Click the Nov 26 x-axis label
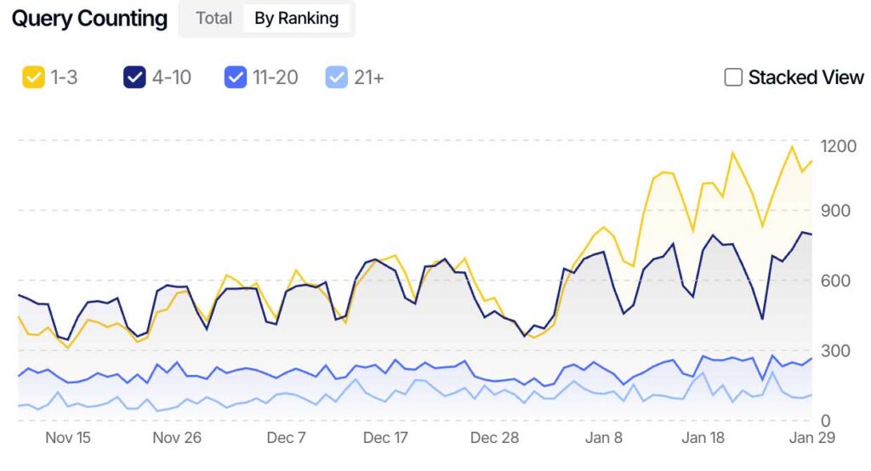Viewport: 871px width, 471px height. (177, 438)
